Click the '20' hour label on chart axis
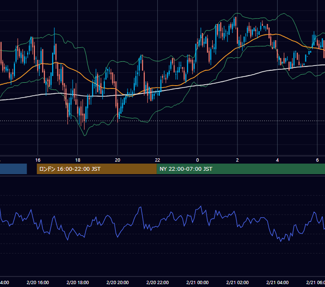 tap(118, 160)
